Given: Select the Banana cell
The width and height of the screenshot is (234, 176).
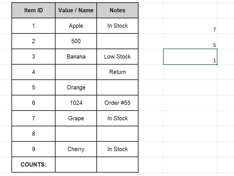Looking at the screenshot, I should (76, 57).
